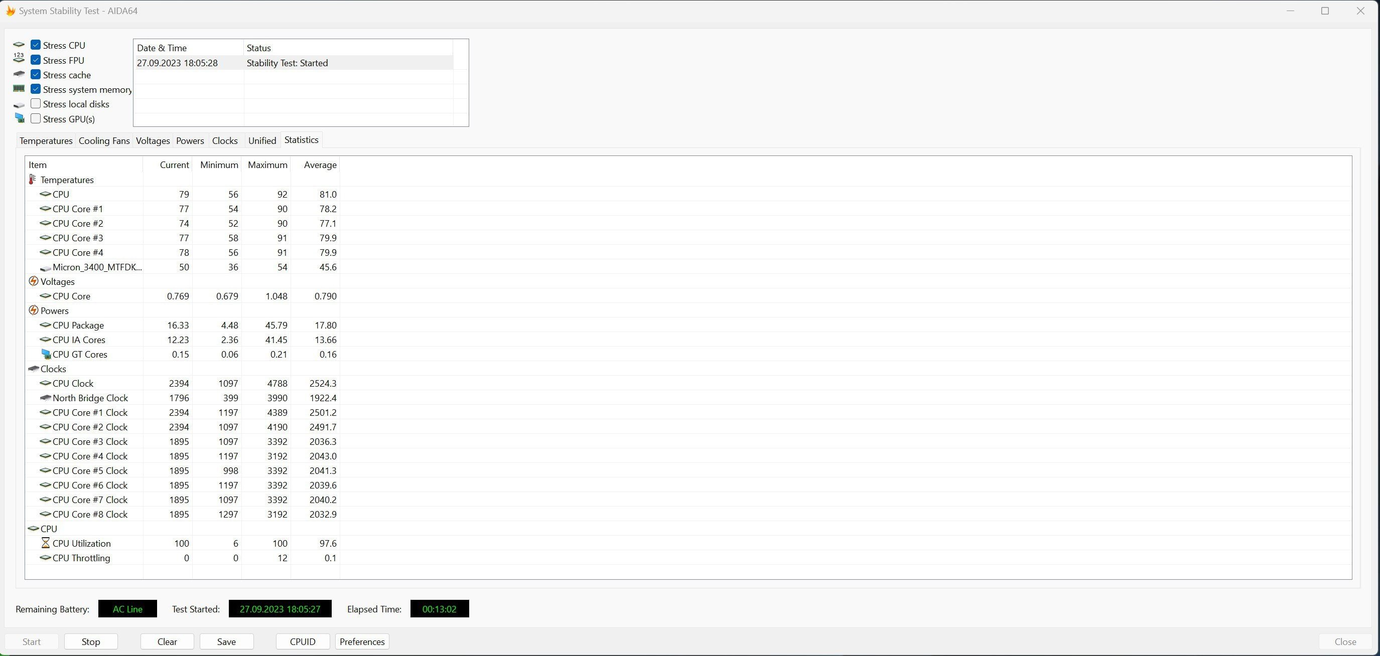
Task: Click the Stress system memory icon
Action: coord(19,89)
